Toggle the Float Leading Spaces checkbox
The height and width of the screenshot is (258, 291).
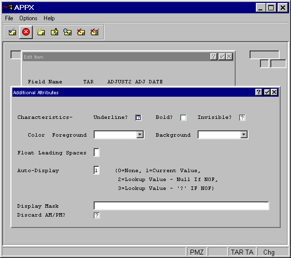[97, 152]
